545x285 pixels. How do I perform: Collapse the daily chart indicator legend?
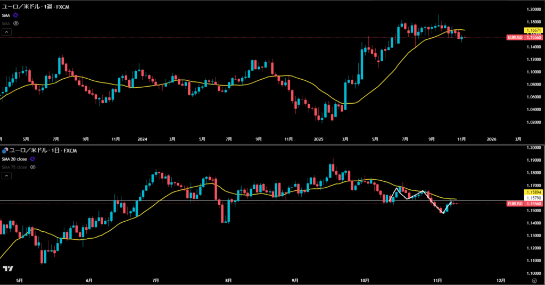click(x=6, y=175)
